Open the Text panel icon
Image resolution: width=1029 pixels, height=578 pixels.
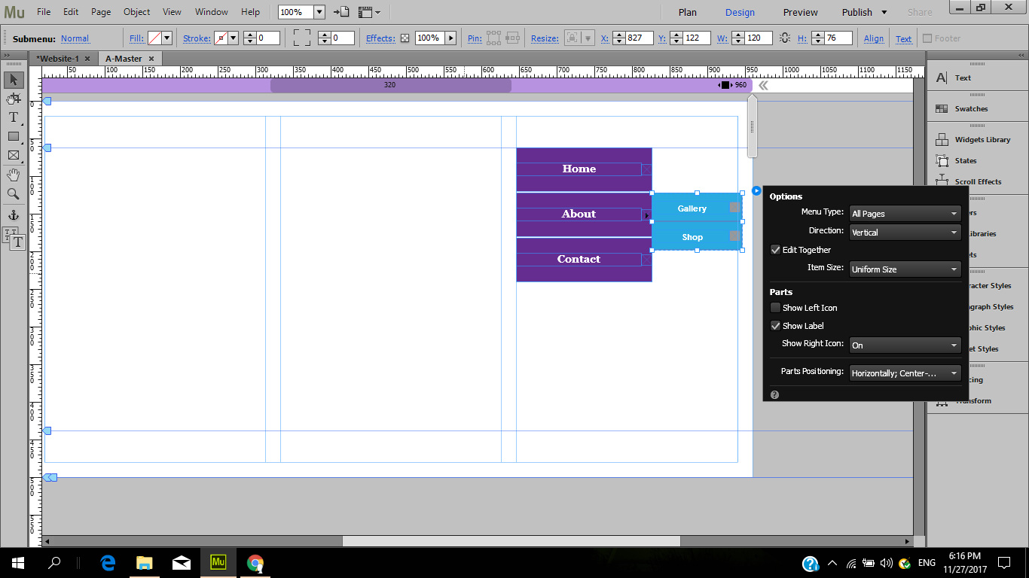pyautogui.click(x=942, y=78)
